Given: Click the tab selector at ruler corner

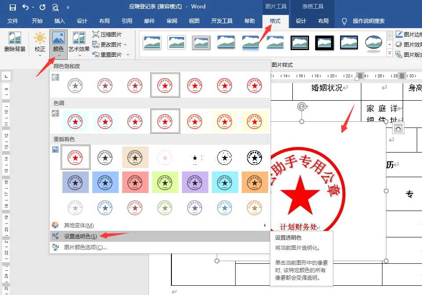Looking at the screenshot, I should (x=6, y=76).
